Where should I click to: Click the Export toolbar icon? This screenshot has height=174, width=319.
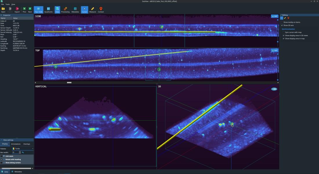(17, 10)
